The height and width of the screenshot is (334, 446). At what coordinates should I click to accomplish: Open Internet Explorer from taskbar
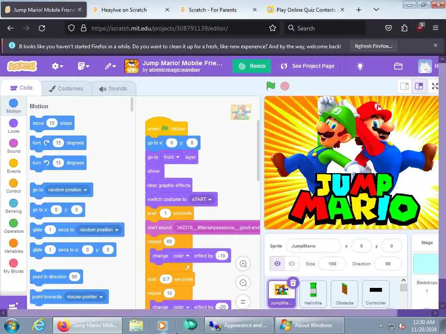[x=39, y=325]
